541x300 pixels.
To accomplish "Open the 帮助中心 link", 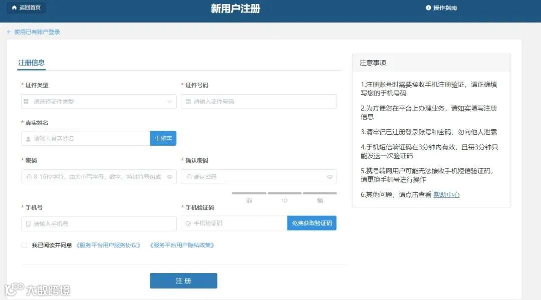I will pos(446,195).
